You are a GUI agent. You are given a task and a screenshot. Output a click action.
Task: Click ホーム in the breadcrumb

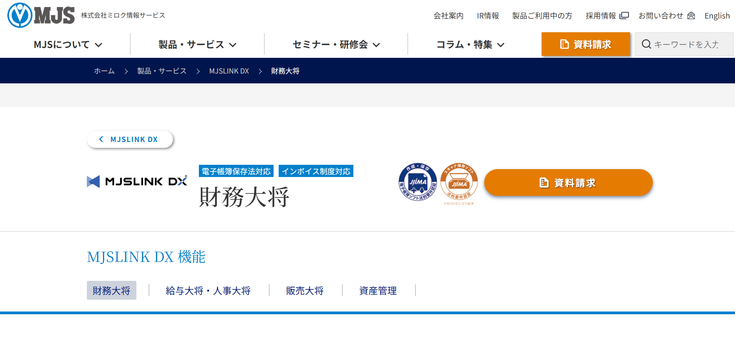104,71
